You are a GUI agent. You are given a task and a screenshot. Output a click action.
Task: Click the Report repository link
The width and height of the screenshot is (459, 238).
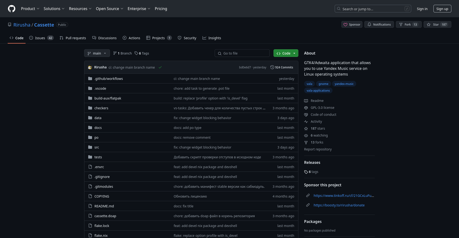pos(318,149)
